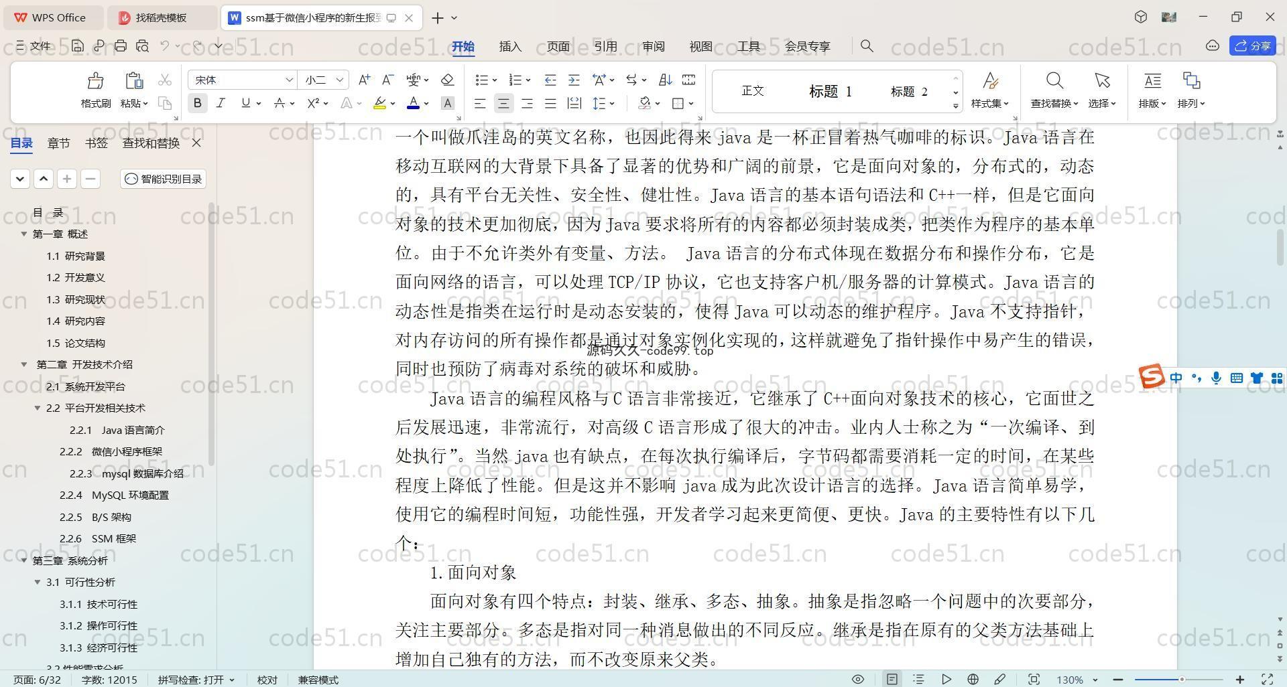Screen dimensions: 1287x687
Task: Click the word count (字数: 12015) indicator
Action: click(109, 680)
